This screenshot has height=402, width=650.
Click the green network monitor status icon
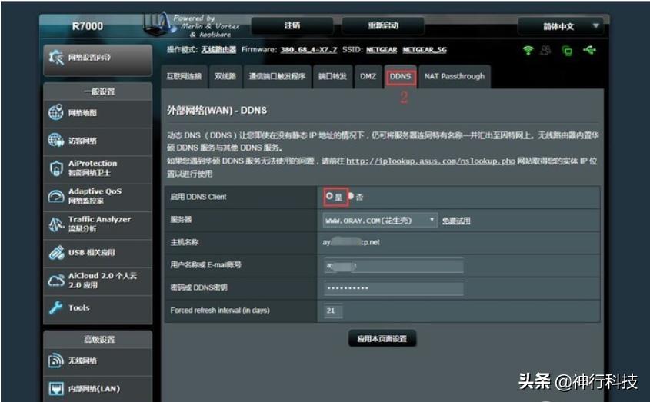tap(567, 51)
